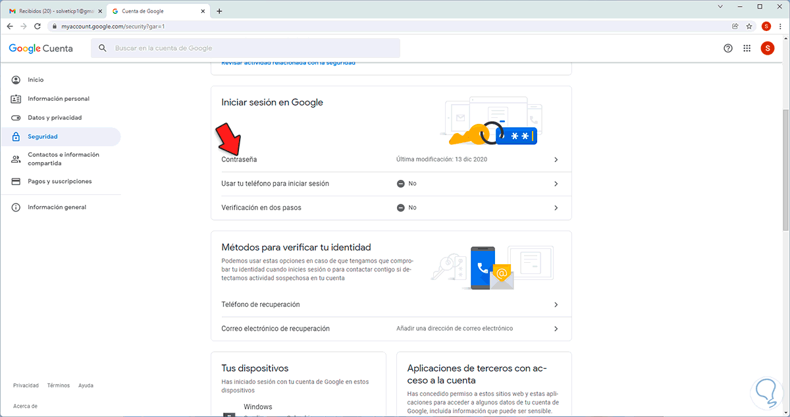Open the Información general info icon

pos(16,208)
